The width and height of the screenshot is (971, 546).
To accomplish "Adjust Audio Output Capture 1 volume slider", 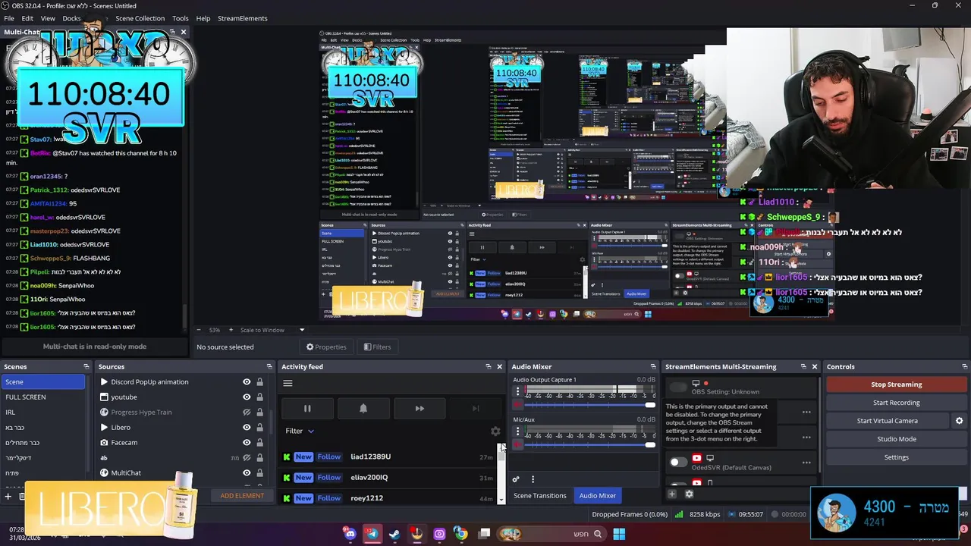I will point(591,405).
